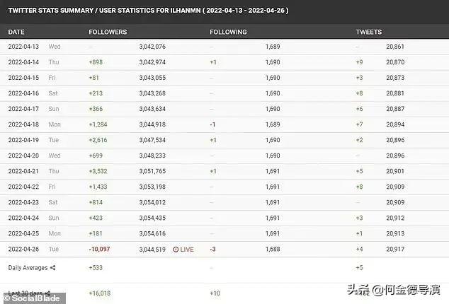Click follower total 3,043,634
Viewport: 449px width, 304px height.
click(152, 109)
